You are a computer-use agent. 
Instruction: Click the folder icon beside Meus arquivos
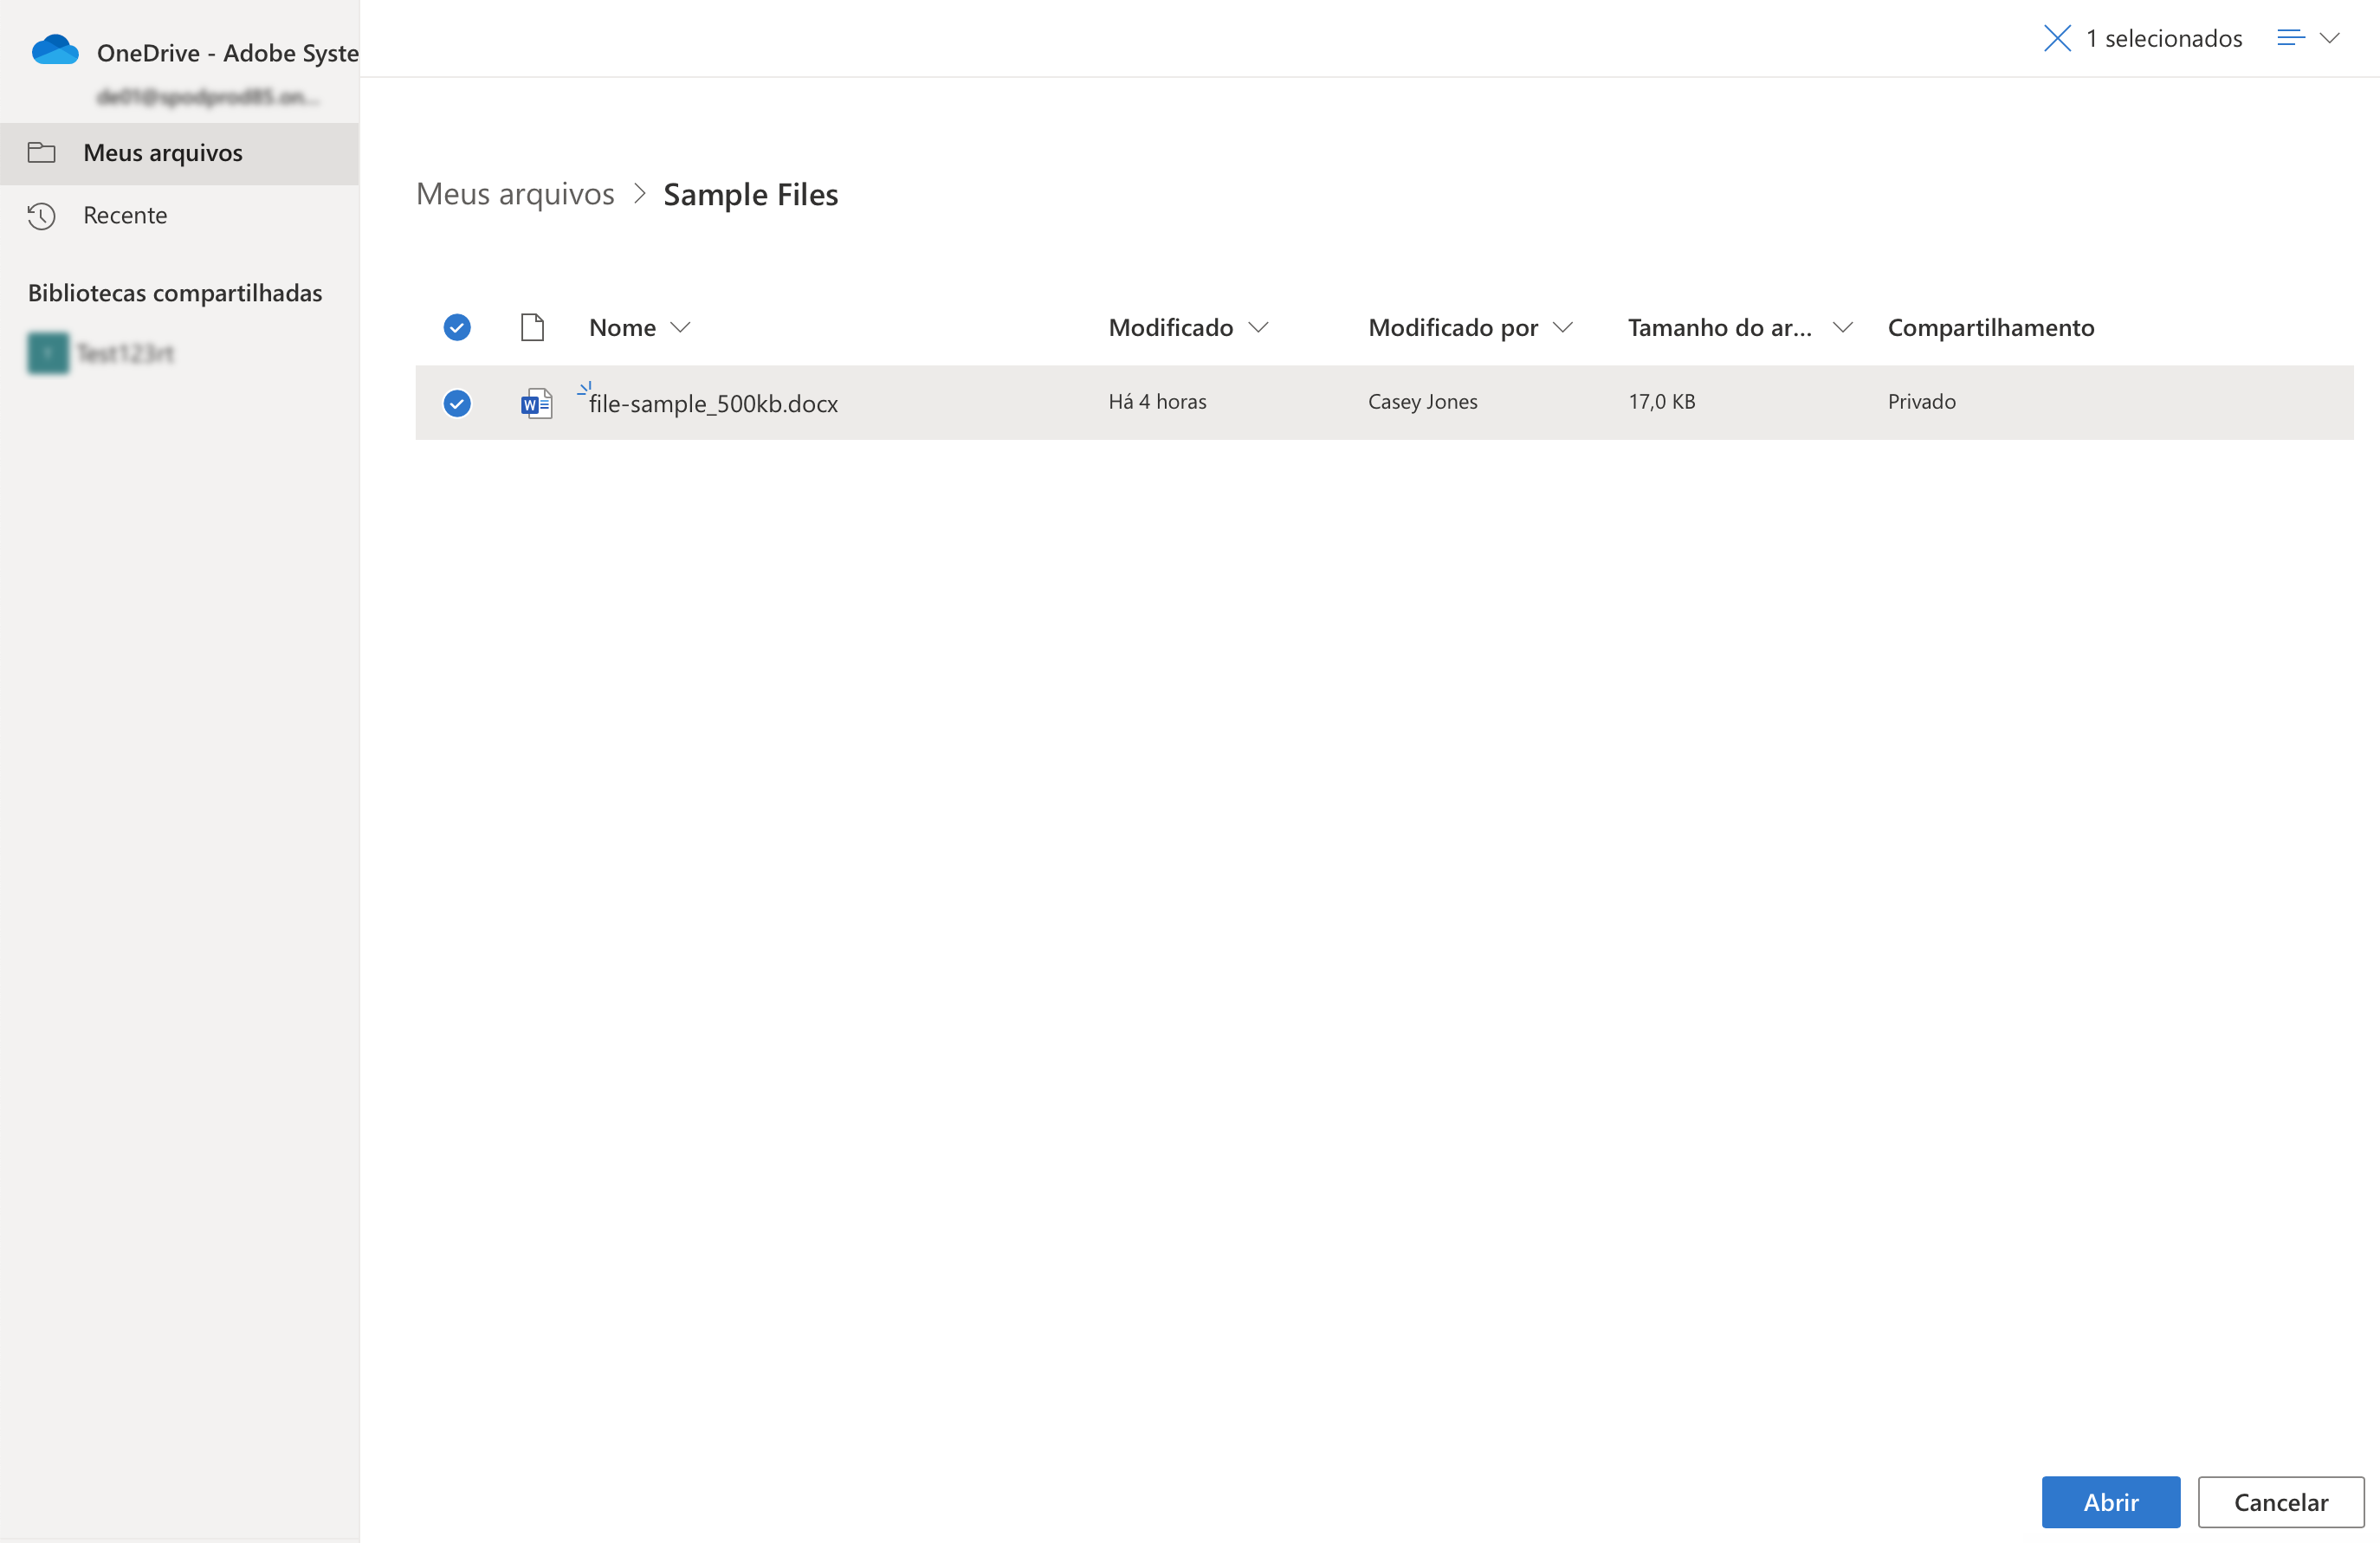(41, 153)
